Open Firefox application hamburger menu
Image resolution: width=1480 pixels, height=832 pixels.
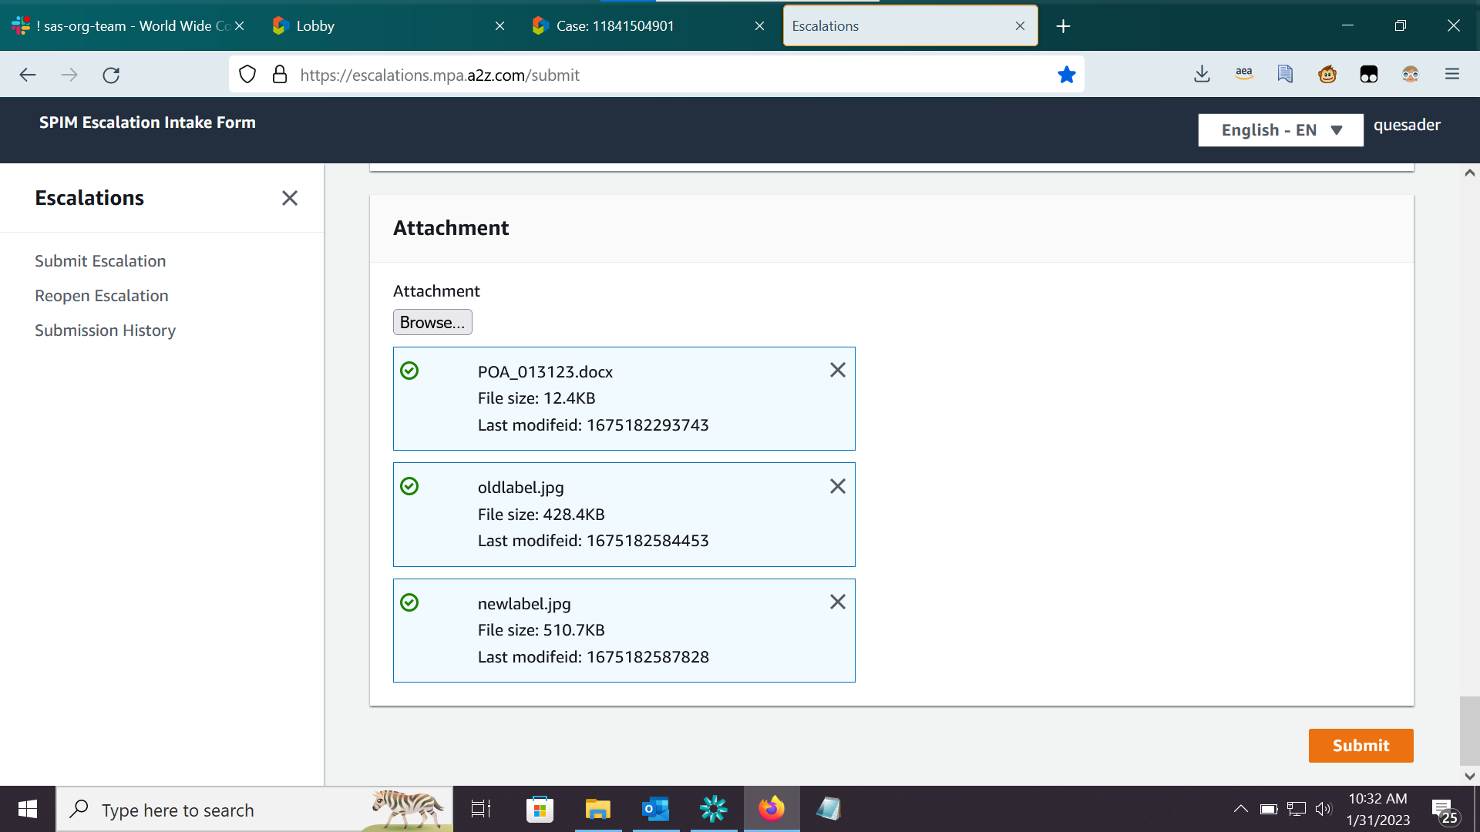(1452, 75)
